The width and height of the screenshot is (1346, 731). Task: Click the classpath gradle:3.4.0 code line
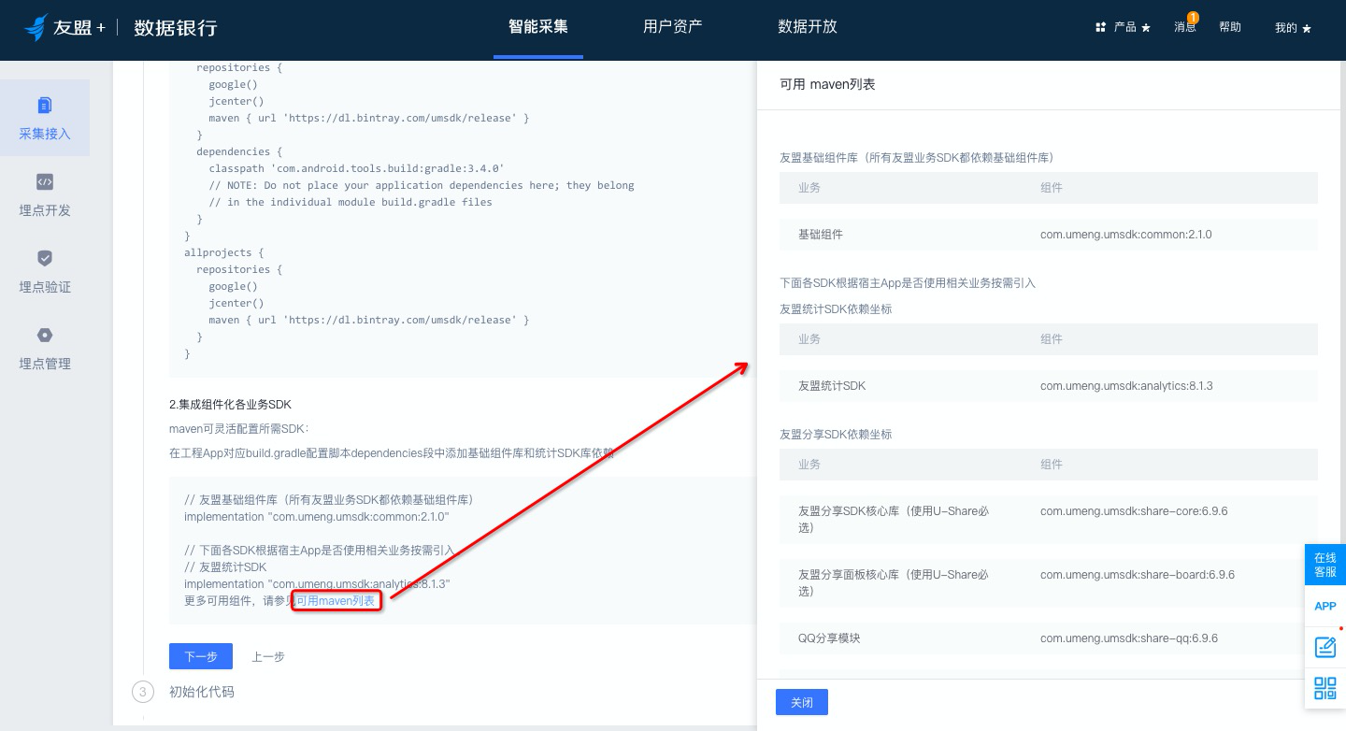pyautogui.click(x=356, y=168)
